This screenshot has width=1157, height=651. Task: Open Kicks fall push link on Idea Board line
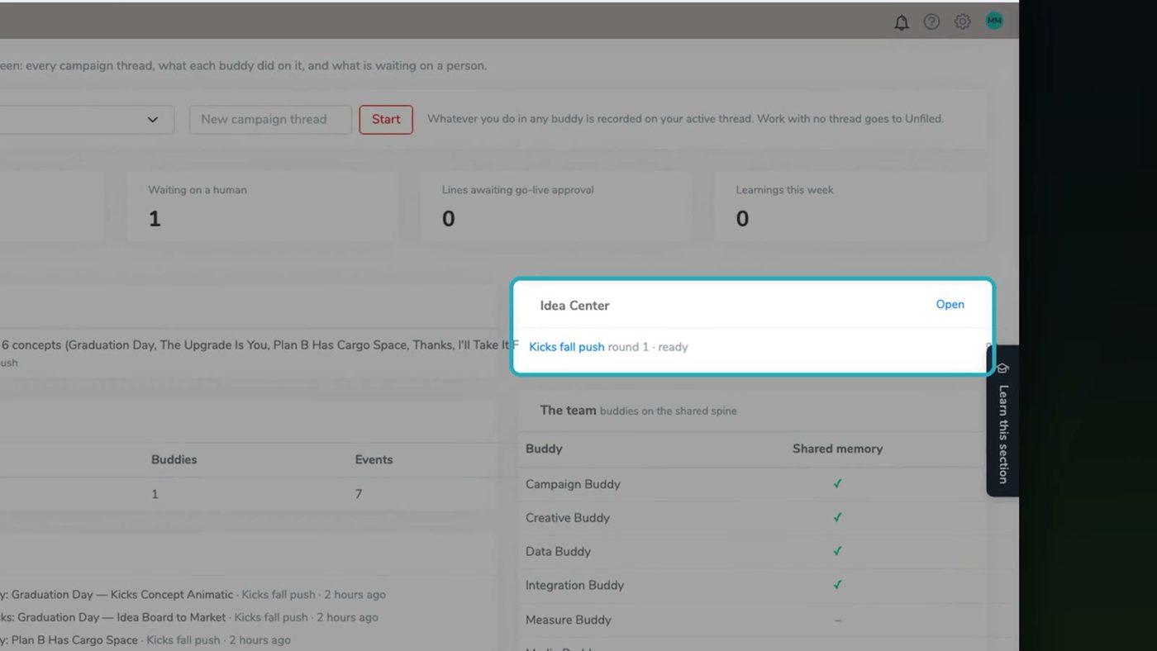coord(271,617)
